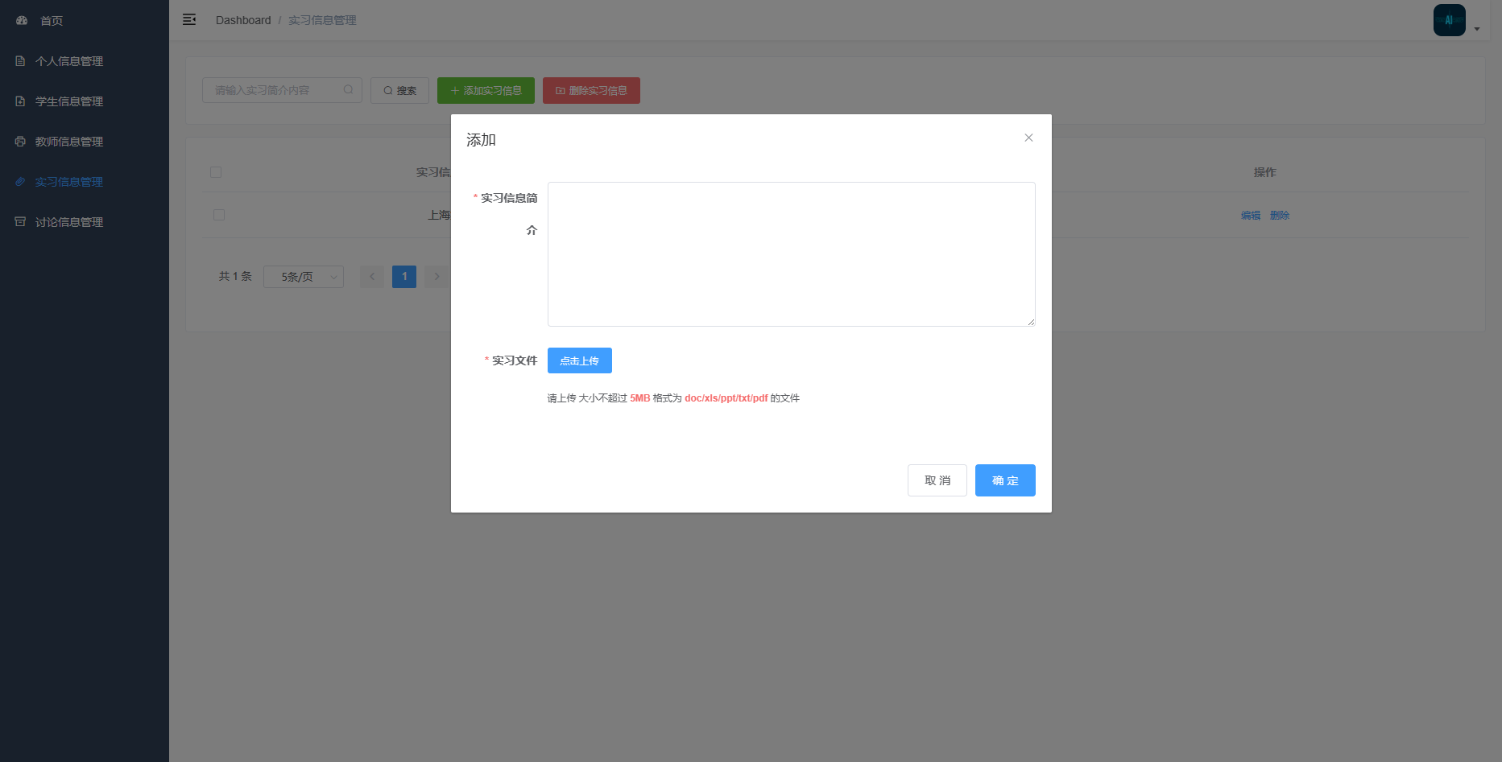The image size is (1502, 762).
Task: Click the dashboard icon beside 首页
Action: 22,20
